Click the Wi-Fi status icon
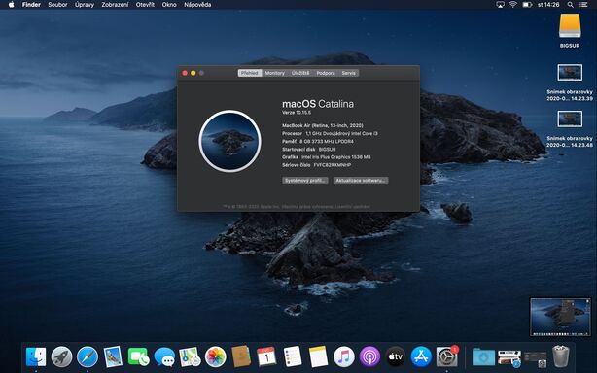 pyautogui.click(x=512, y=5)
